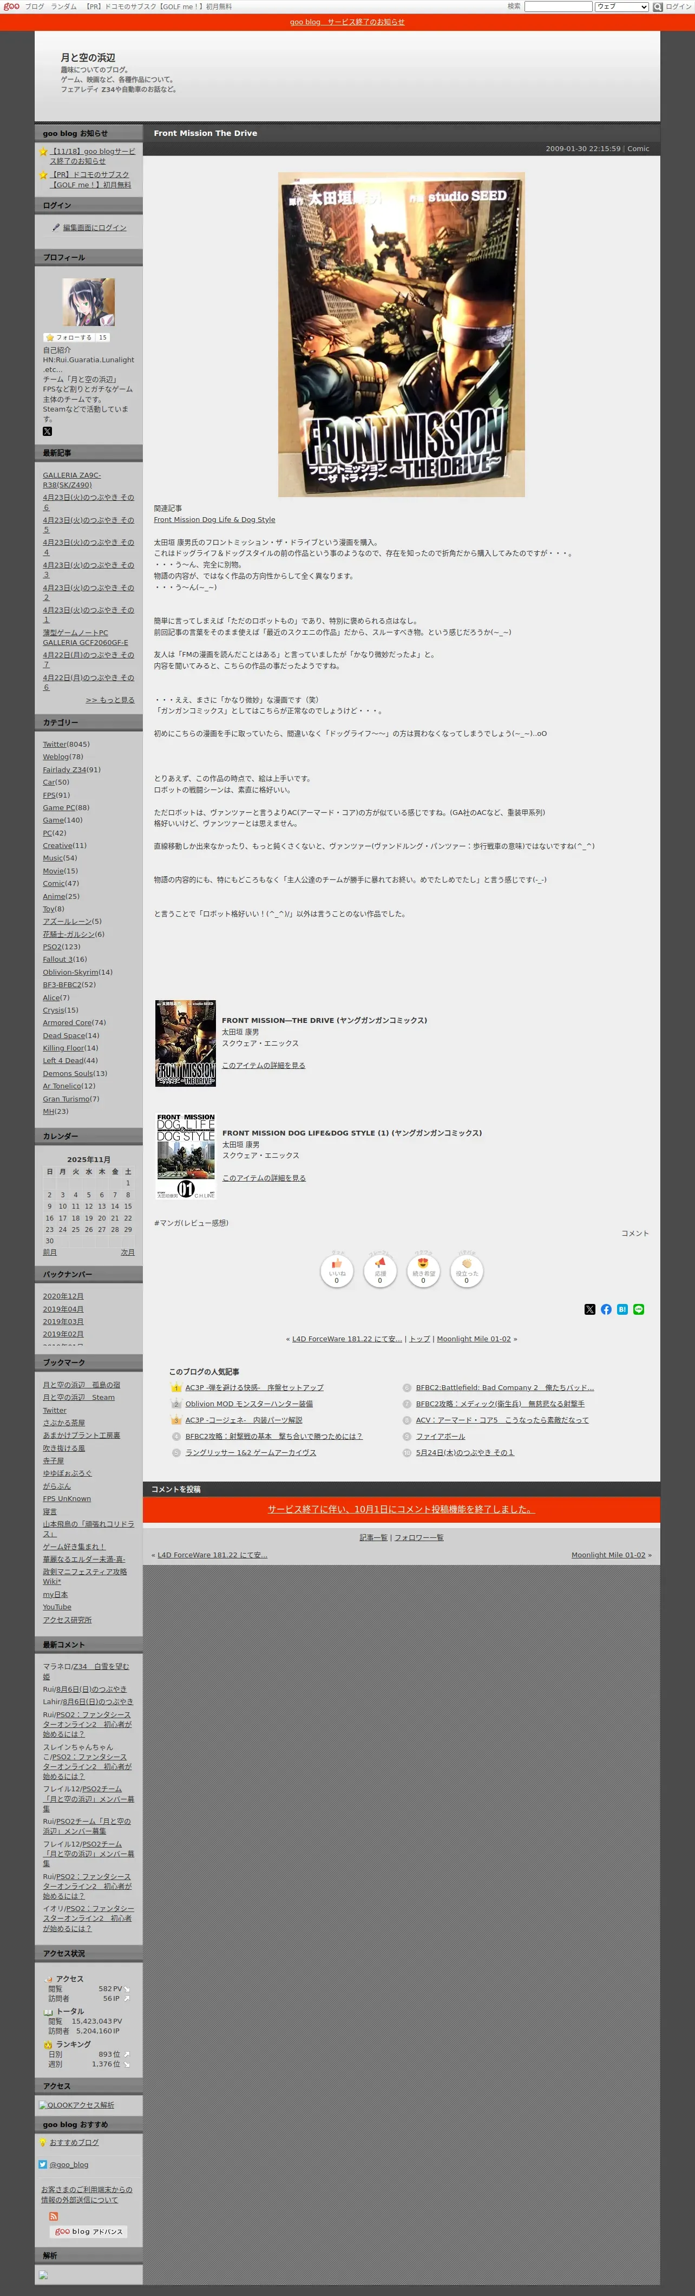The width and height of the screenshot is (695, 2296).
Task: Open popular article ファイアボール
Action: (440, 1436)
